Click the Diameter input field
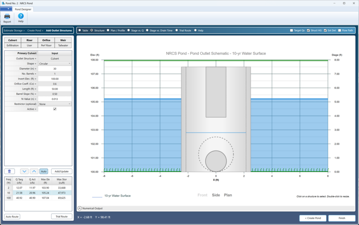Viewport: 359px width, 225px height. (x=55, y=69)
